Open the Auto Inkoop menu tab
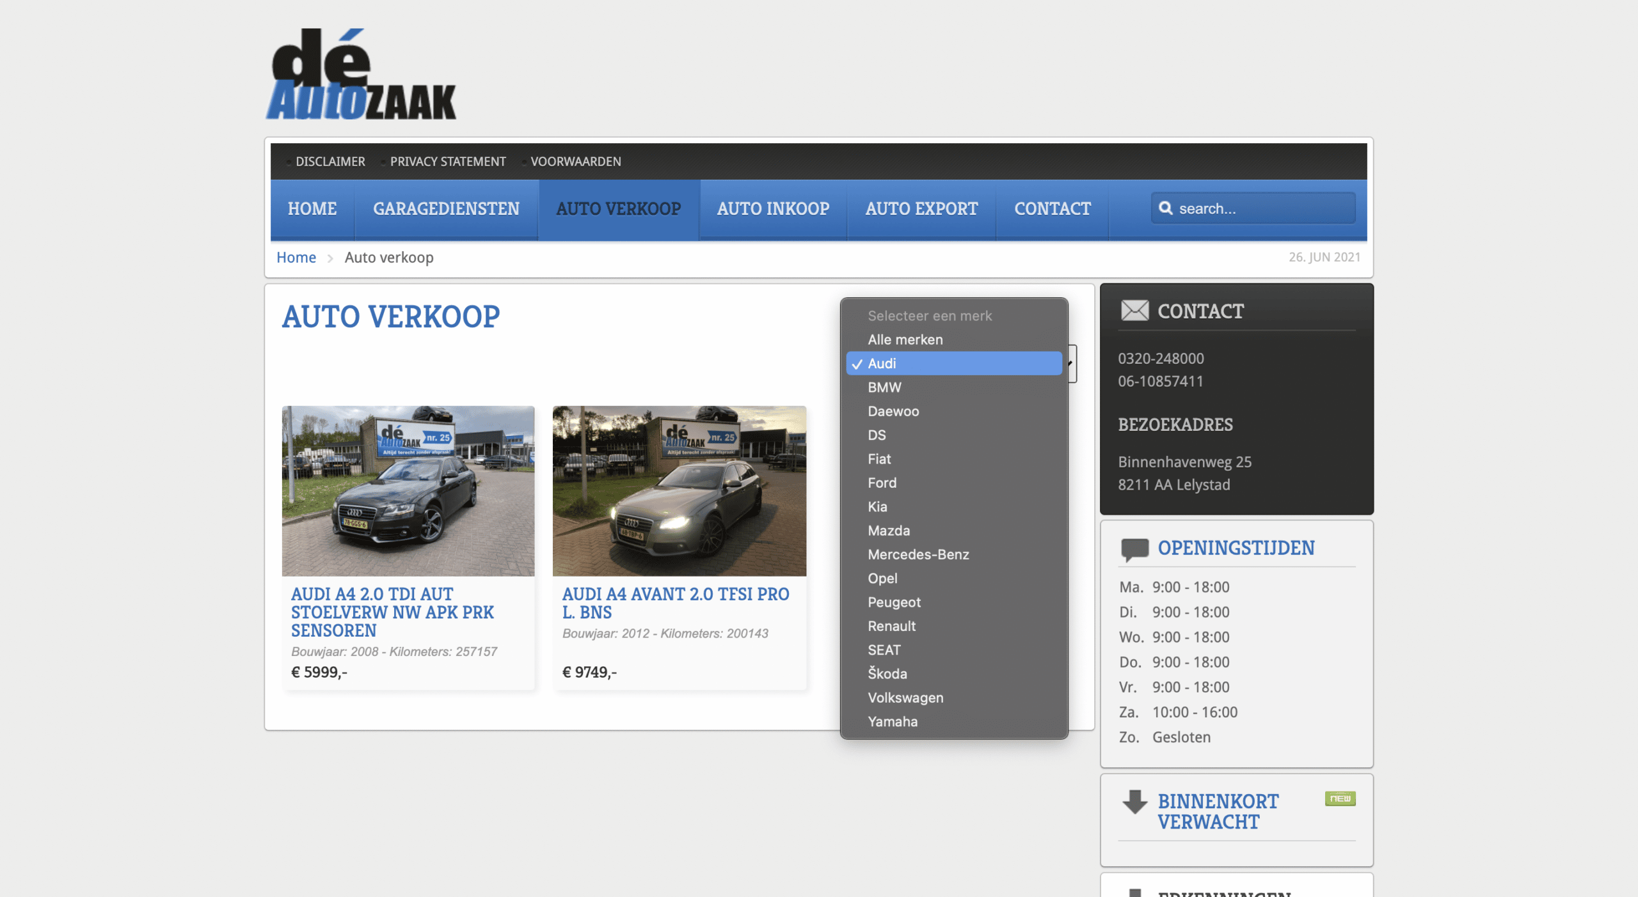The width and height of the screenshot is (1638, 897). point(773,209)
